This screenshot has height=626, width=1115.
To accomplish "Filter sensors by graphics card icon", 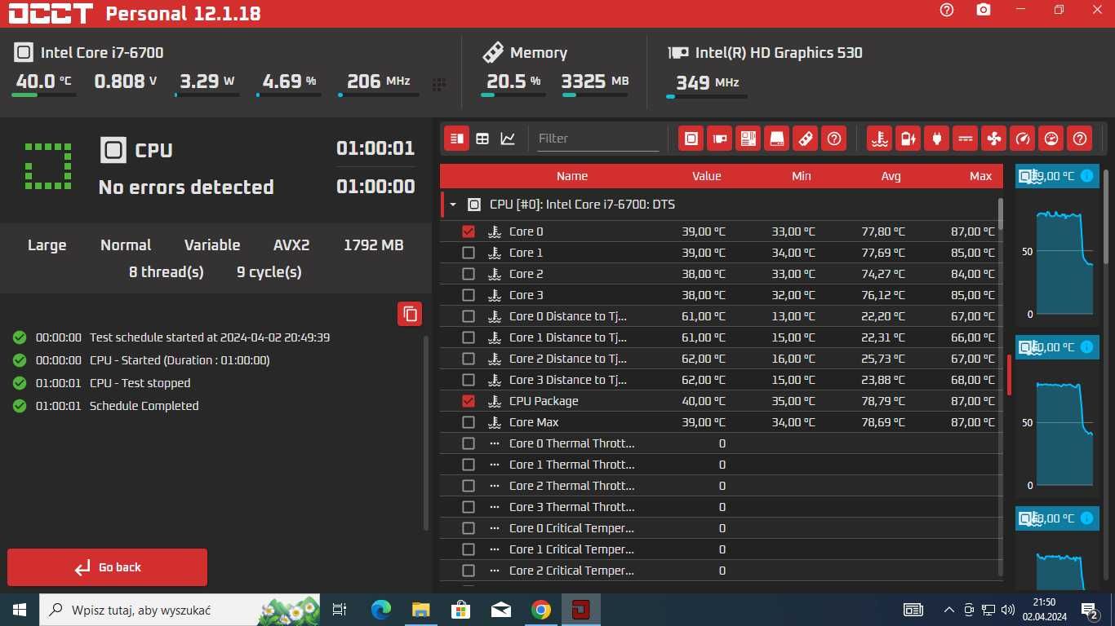I will coord(719,139).
